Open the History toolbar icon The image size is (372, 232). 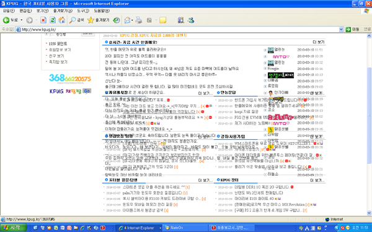click(x=117, y=20)
